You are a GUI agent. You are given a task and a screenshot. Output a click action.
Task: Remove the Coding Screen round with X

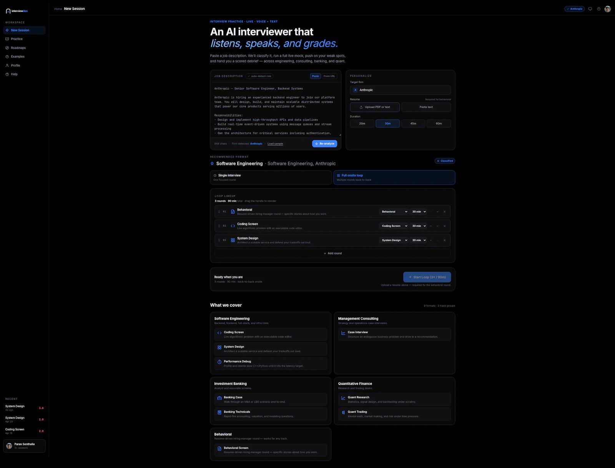coord(445,226)
